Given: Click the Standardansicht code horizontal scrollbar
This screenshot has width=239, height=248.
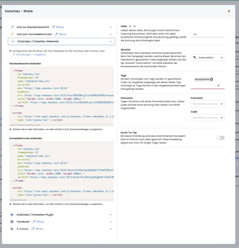Looking at the screenshot, I should 25,125.
